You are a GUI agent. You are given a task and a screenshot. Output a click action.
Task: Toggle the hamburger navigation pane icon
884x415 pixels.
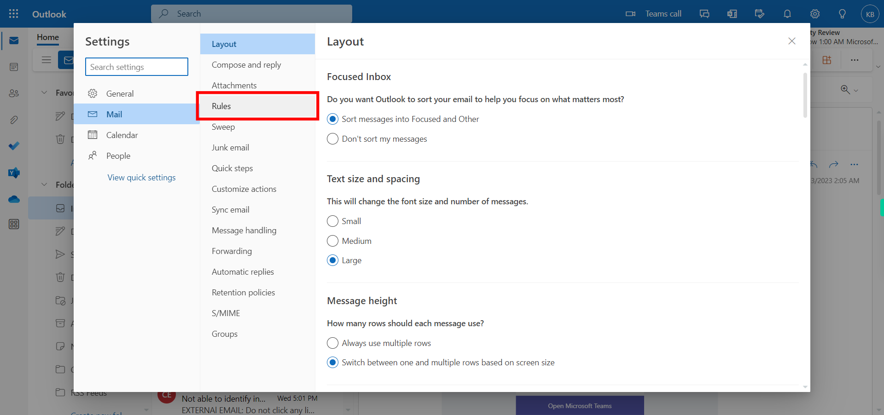tap(46, 60)
